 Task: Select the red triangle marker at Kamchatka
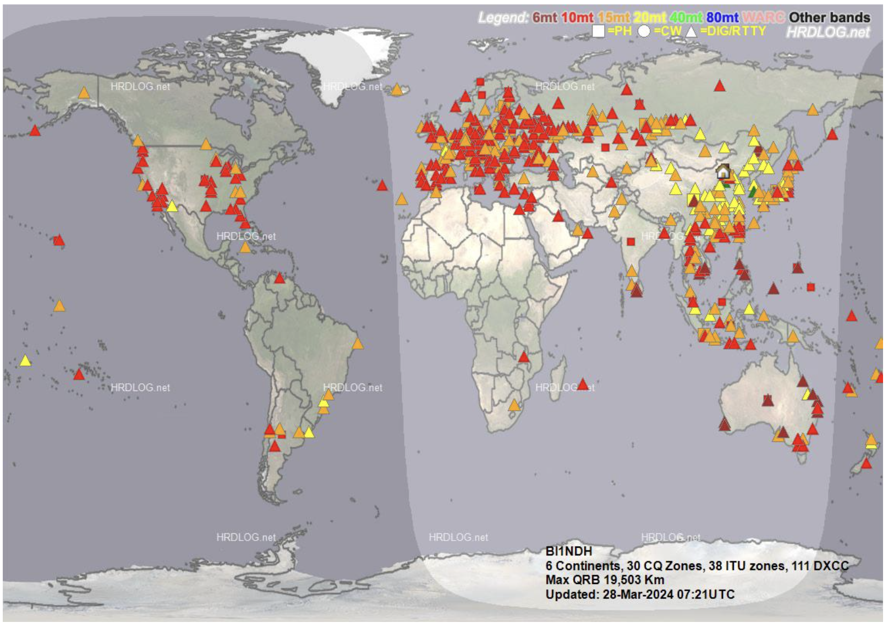click(x=832, y=134)
